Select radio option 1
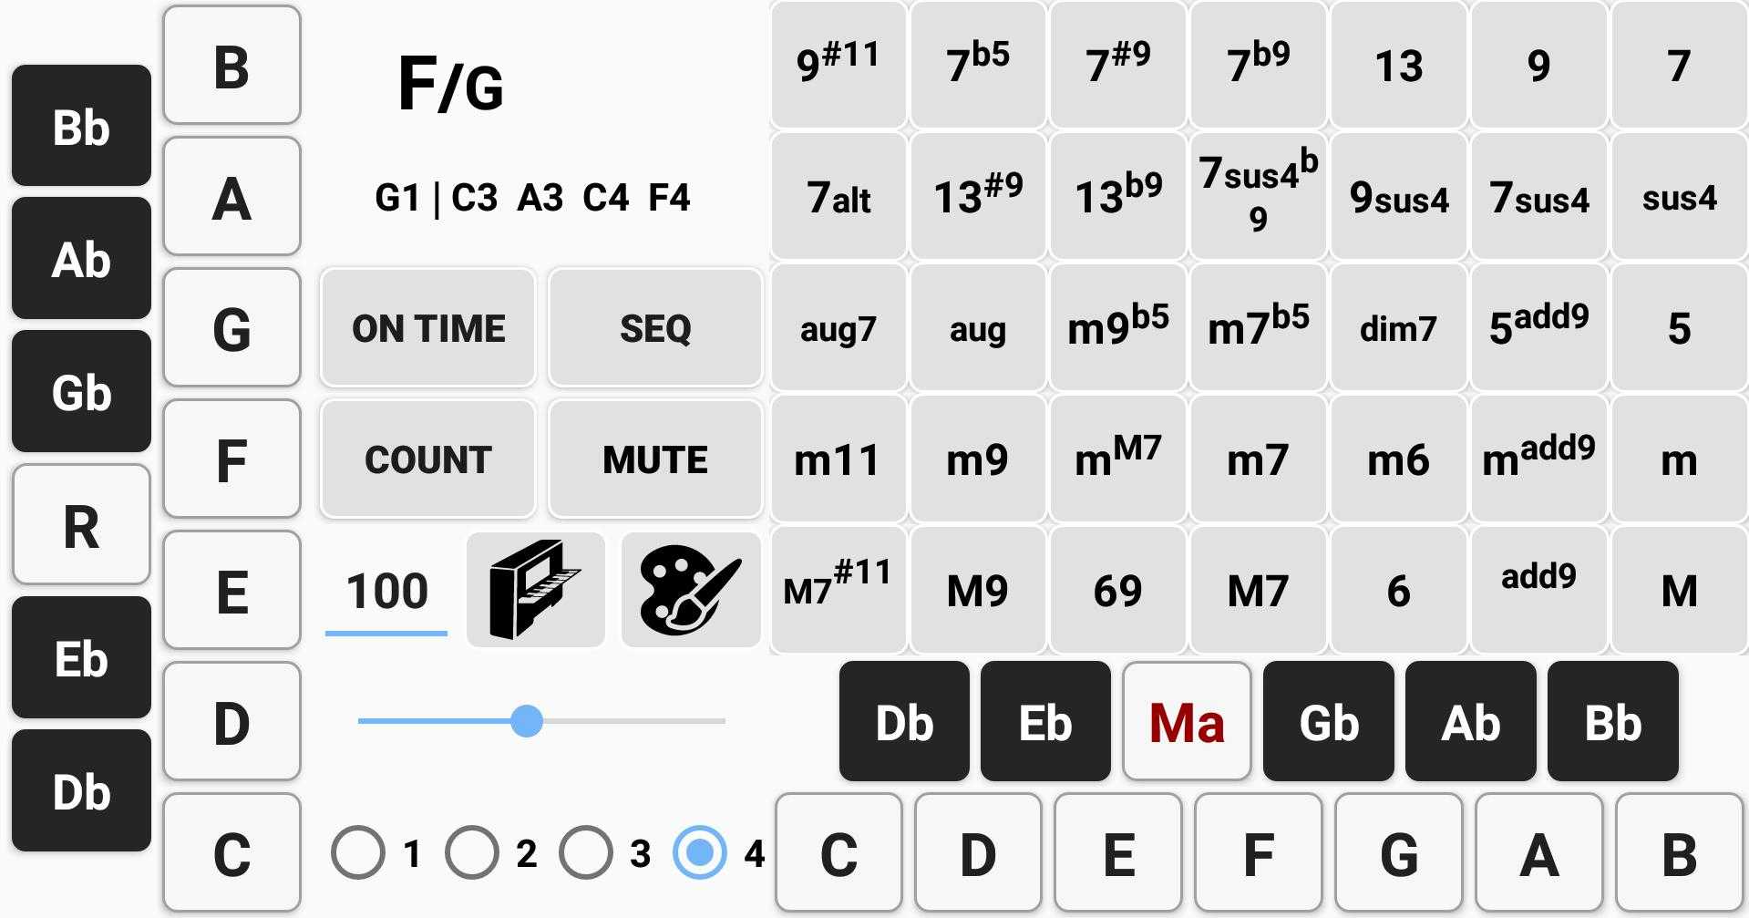Screen dimensions: 1749x918 358,852
